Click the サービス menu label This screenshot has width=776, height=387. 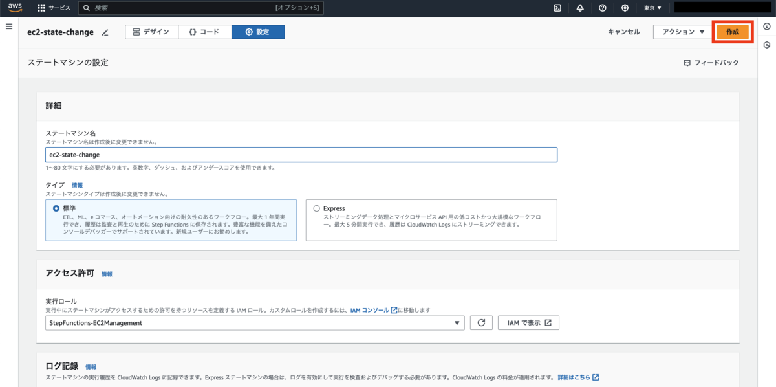[x=59, y=8]
